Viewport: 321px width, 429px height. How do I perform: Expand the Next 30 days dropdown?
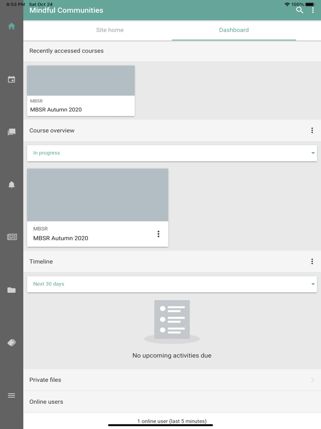point(172,284)
